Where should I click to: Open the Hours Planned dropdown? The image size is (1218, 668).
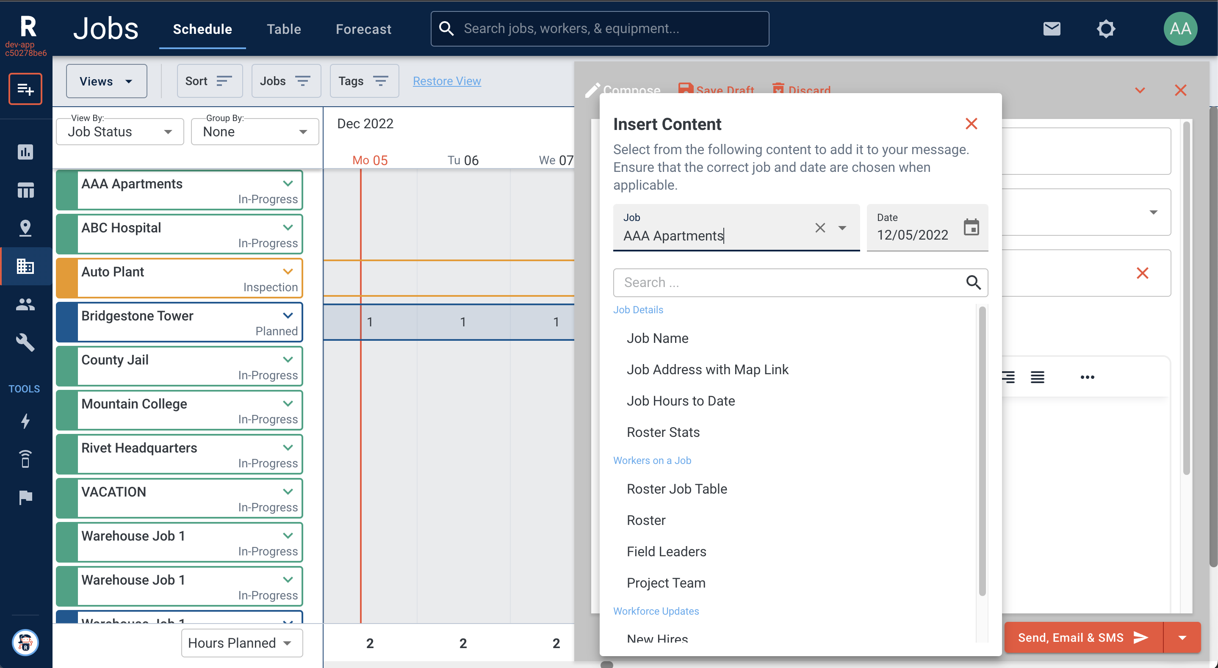click(x=242, y=643)
